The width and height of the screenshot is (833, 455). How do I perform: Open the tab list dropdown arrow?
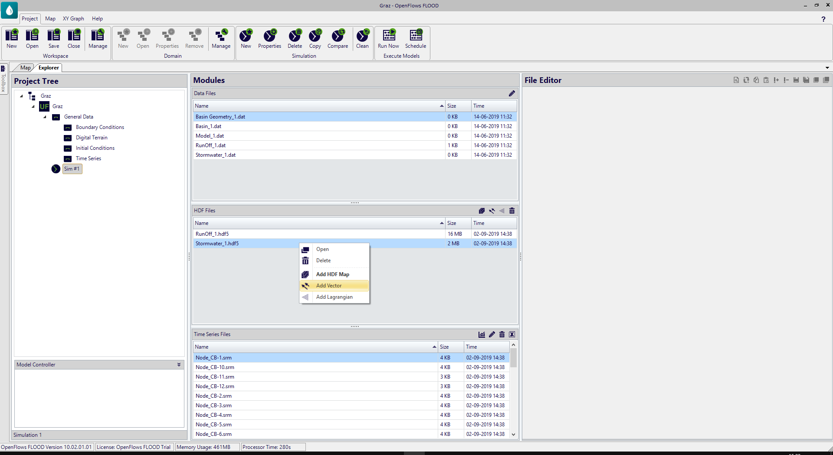(827, 68)
